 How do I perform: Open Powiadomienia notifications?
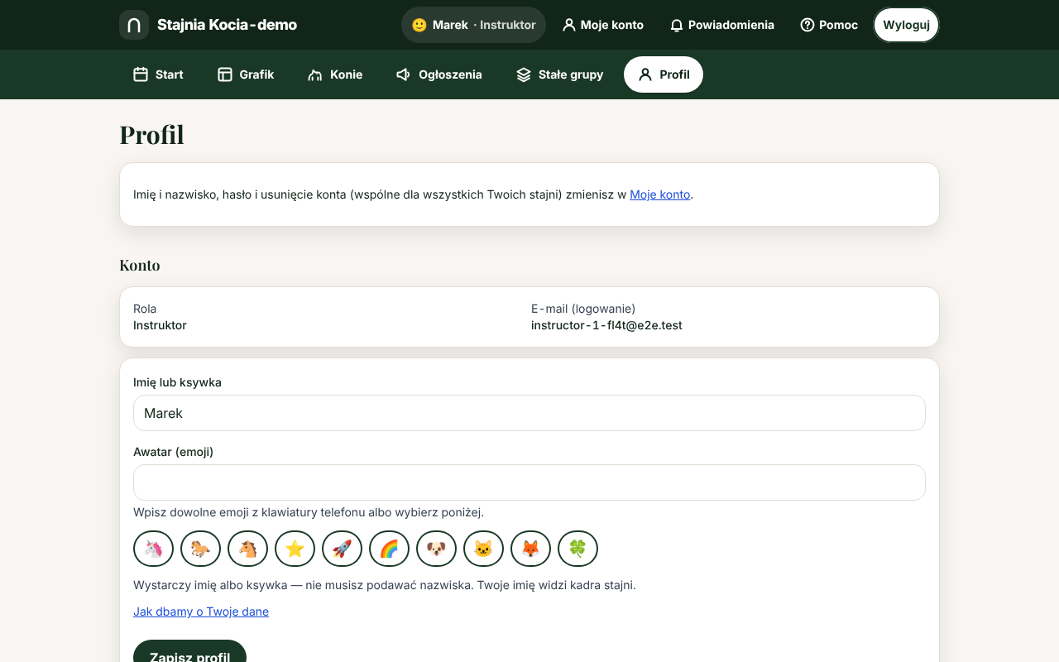pos(722,25)
